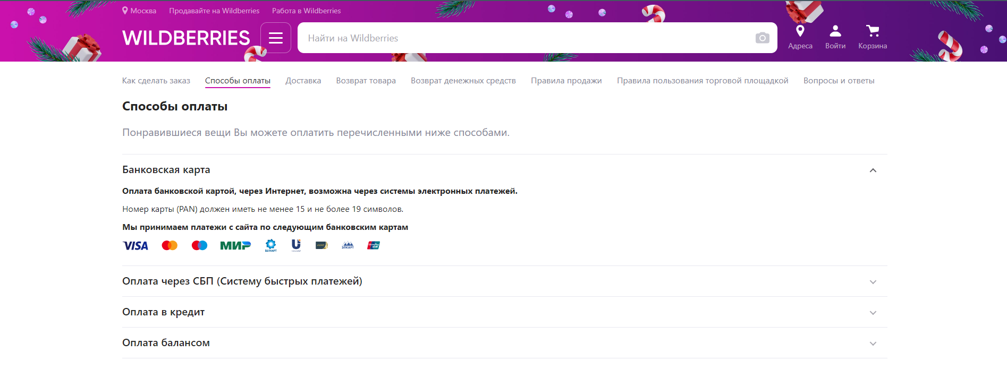Image resolution: width=1007 pixels, height=386 pixels.
Task: Click the Оплата в кредит title
Action: point(163,312)
